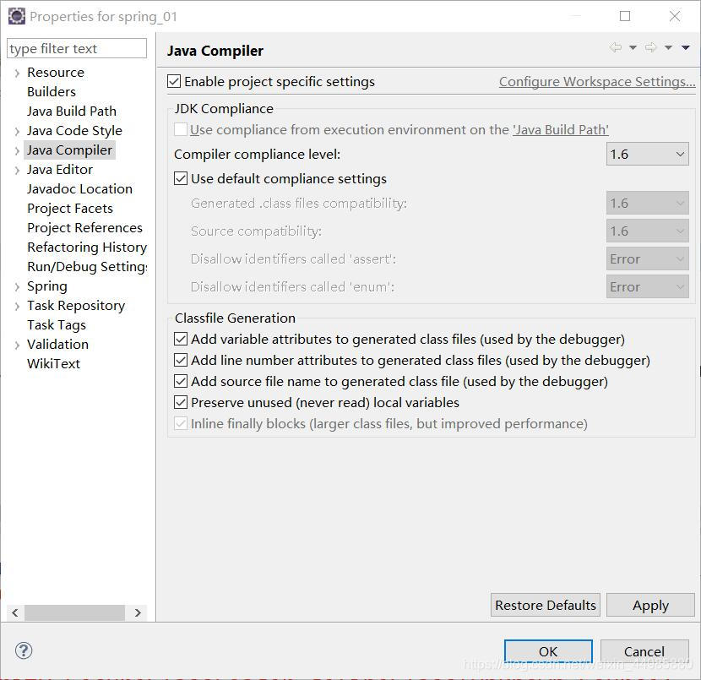The image size is (701, 680).
Task: Click the tree horizontal scrollbar thumb
Action: 74,612
